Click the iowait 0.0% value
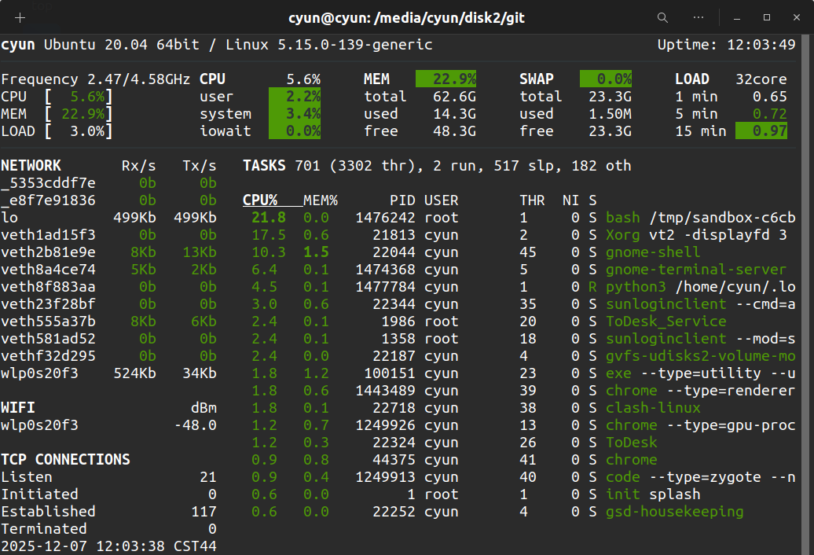Viewport: 814px width, 555px height. click(x=295, y=130)
